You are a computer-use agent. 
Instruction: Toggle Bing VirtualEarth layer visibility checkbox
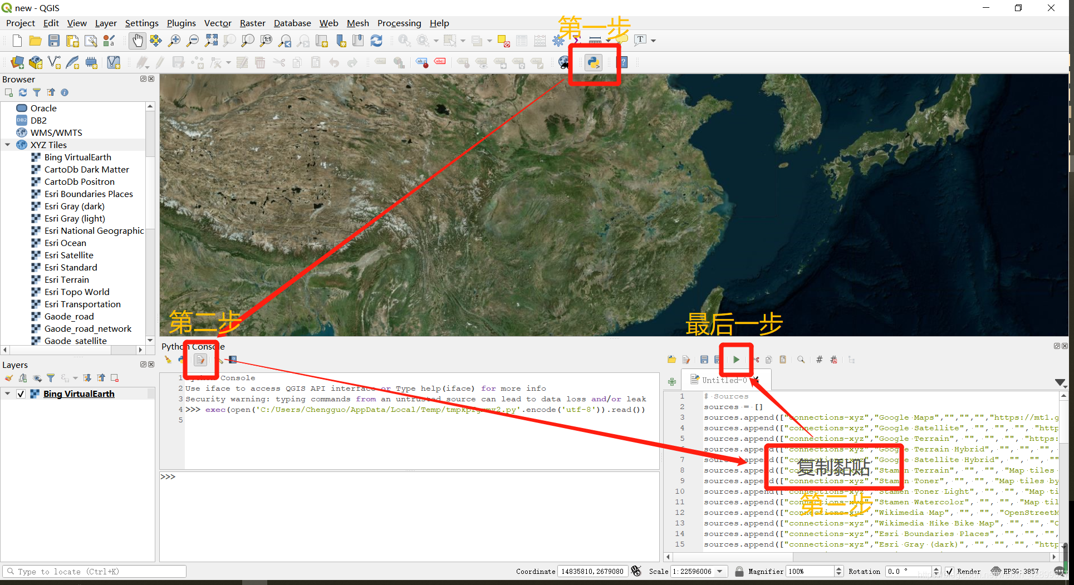click(21, 394)
